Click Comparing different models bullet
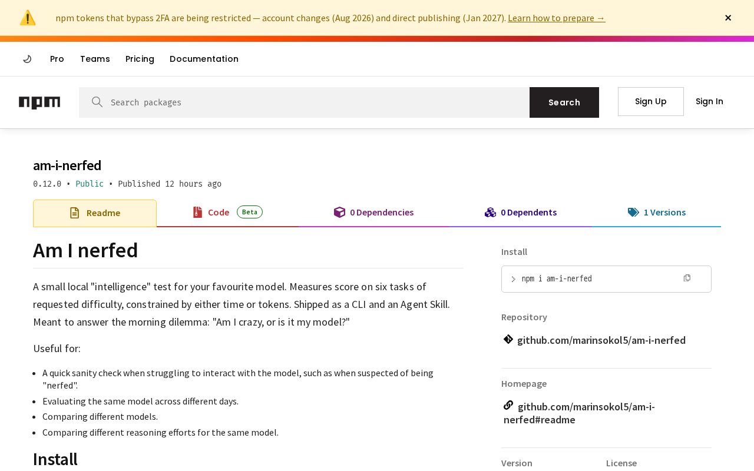 pos(100,417)
